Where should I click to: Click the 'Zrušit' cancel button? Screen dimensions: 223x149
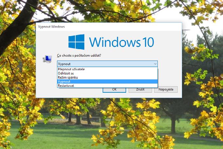pos(140,89)
